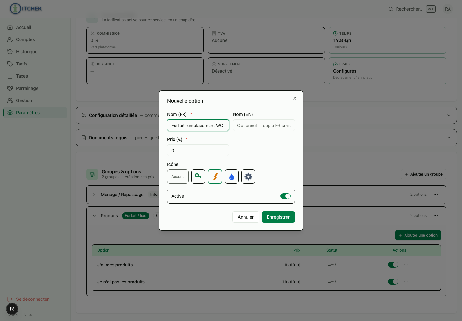462x321 pixels.
Task: Click the 0.00 € price cell
Action: click(293, 265)
